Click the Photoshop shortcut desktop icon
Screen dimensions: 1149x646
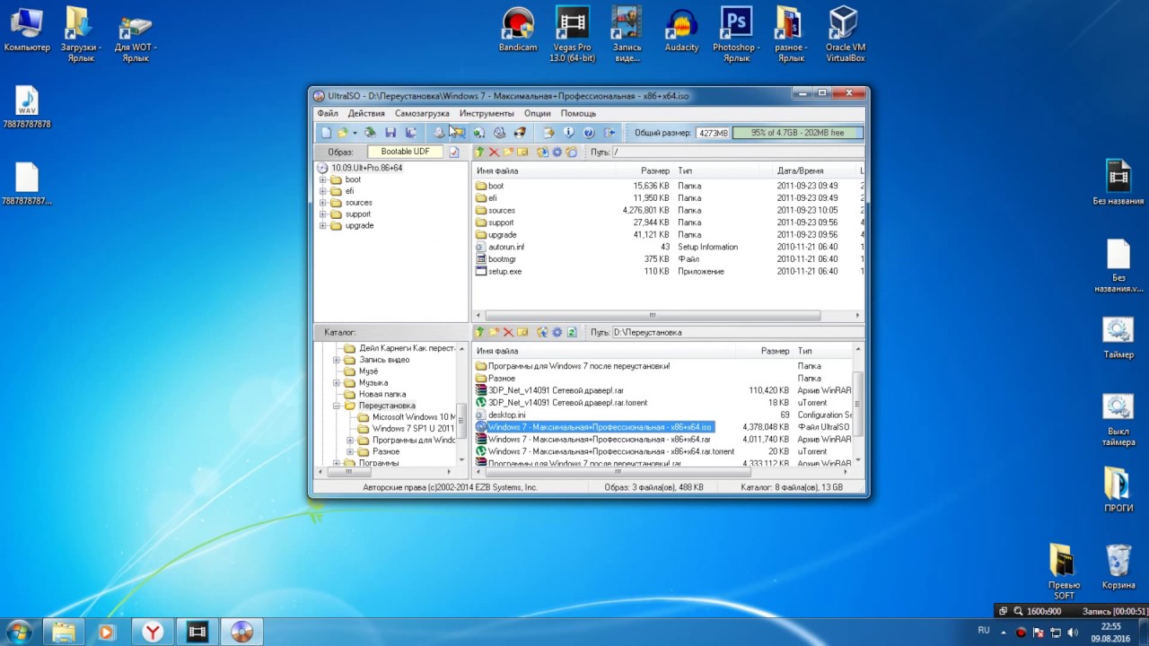point(736,34)
